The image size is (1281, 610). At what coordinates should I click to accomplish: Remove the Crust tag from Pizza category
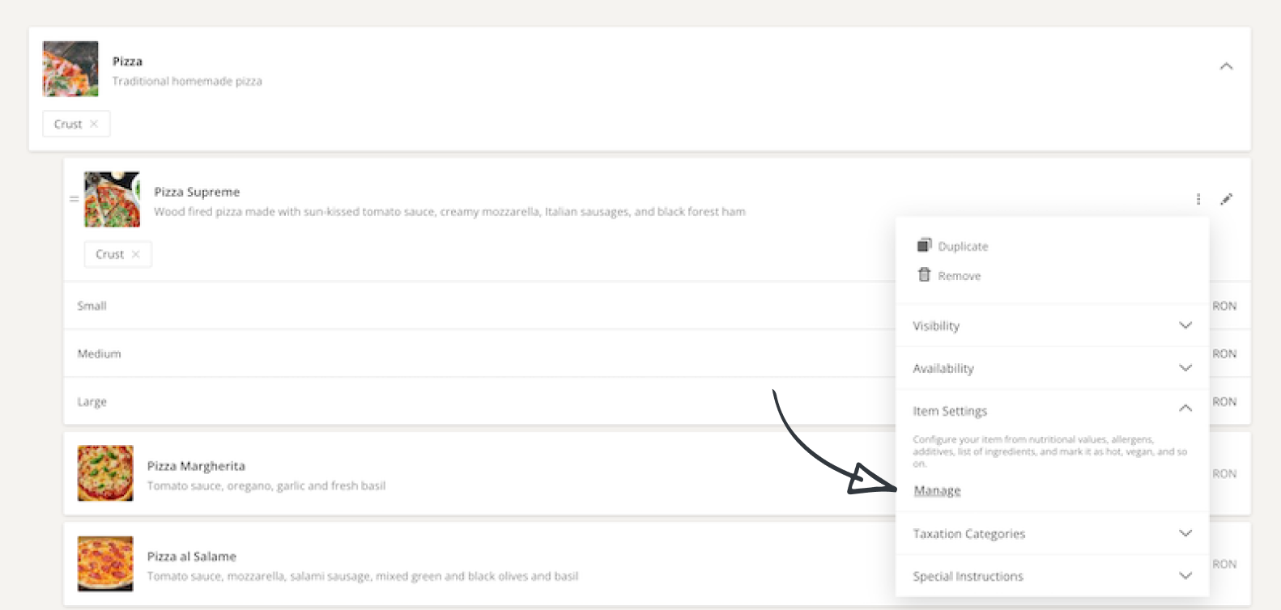[94, 124]
